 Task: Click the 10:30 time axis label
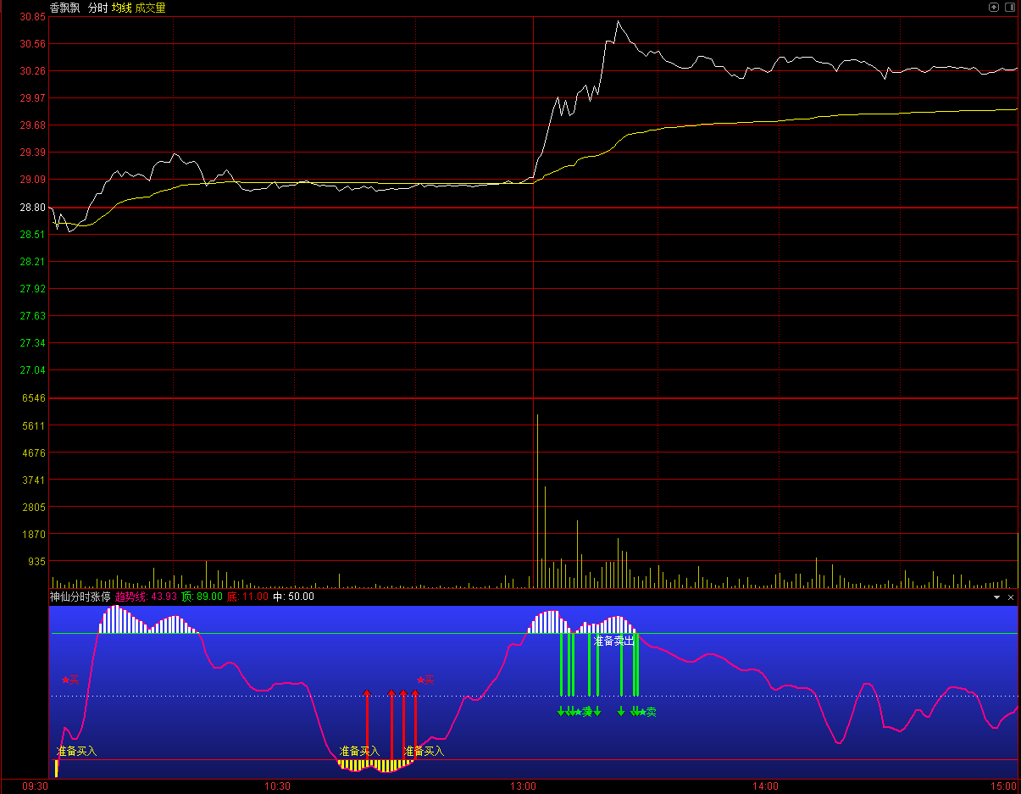(x=277, y=787)
